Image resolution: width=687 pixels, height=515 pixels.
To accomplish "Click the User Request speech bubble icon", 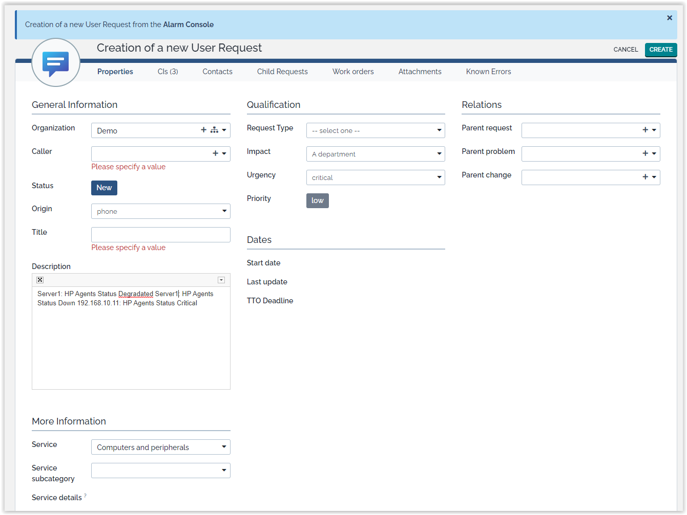I will tap(55, 63).
